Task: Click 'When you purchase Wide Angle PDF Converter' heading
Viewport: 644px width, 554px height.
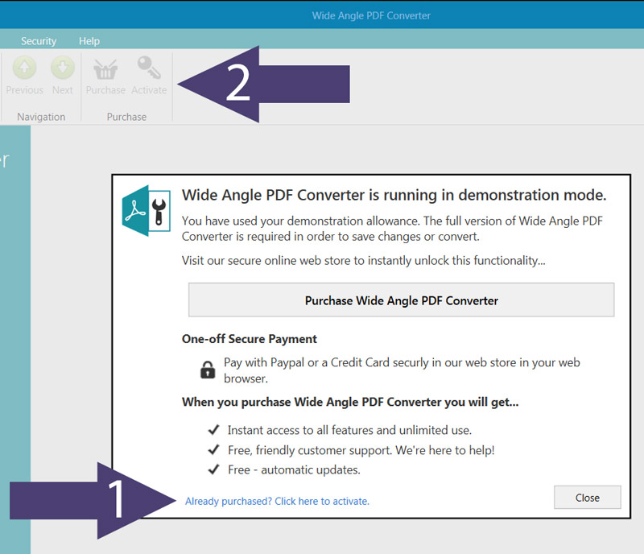Action: pyautogui.click(x=350, y=402)
